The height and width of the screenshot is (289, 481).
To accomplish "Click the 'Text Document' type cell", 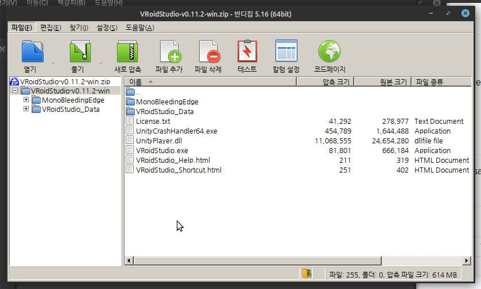I will click(x=439, y=121).
